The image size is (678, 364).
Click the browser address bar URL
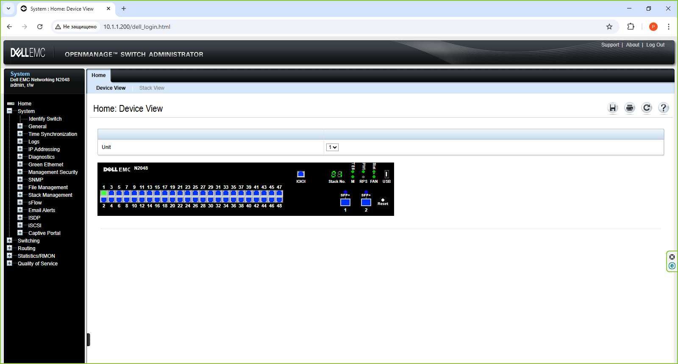[137, 27]
